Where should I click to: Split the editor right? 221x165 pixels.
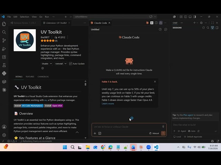(156, 23)
